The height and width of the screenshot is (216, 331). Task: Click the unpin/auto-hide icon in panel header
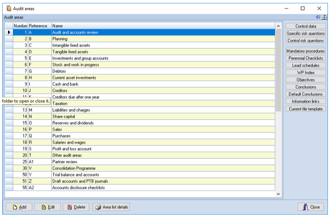[324, 17]
